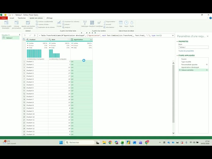212x159 pixels.
Task: Click the Heure clock icon
Action: click(126, 23)
